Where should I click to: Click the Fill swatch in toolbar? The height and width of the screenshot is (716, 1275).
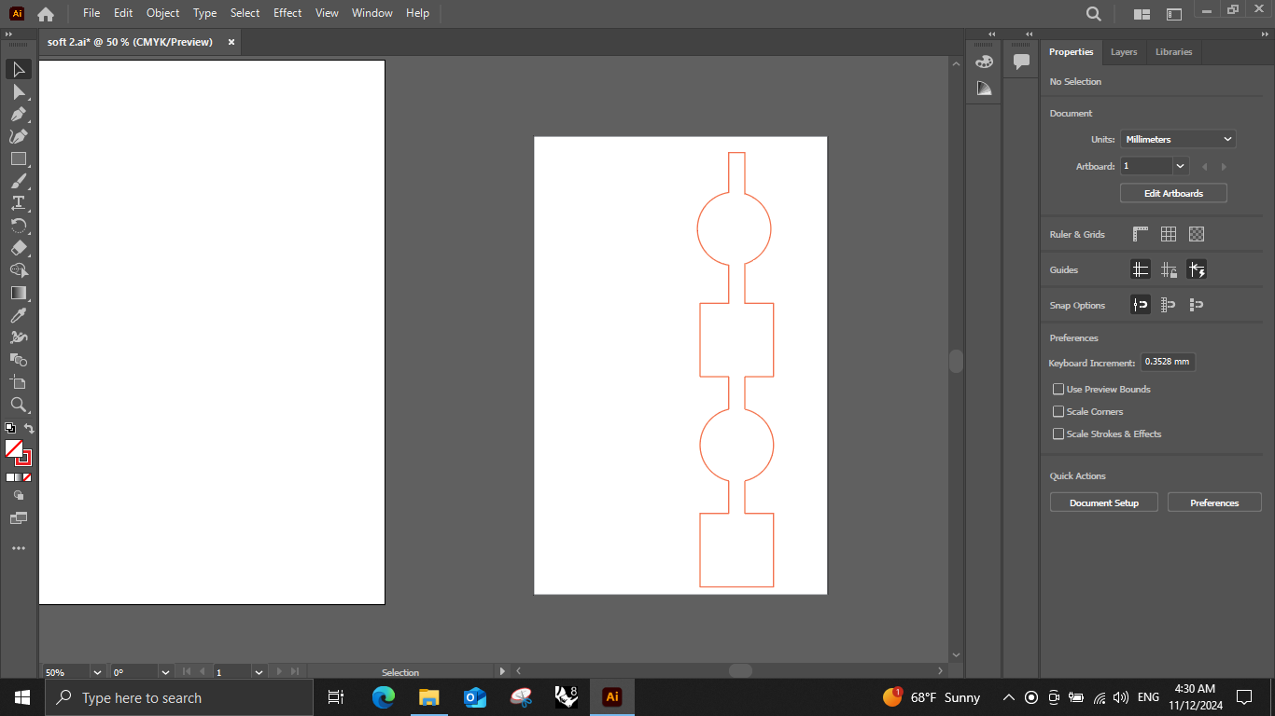tap(13, 448)
